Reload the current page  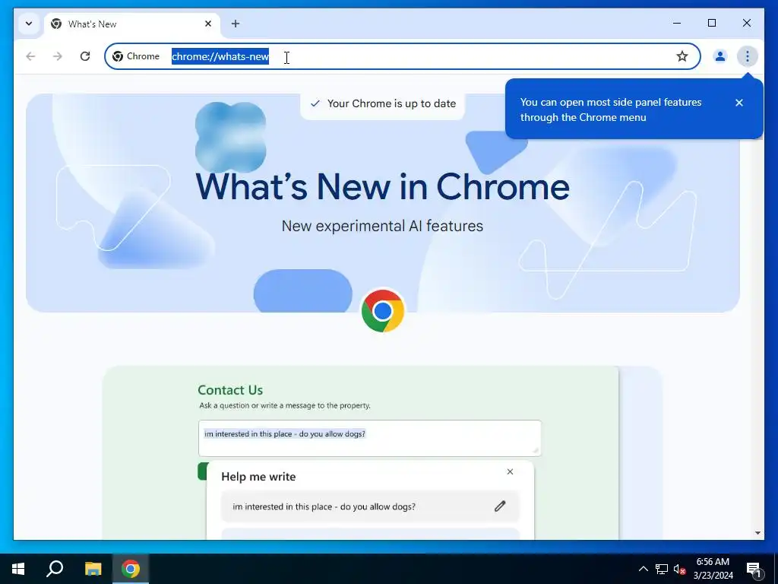85,56
